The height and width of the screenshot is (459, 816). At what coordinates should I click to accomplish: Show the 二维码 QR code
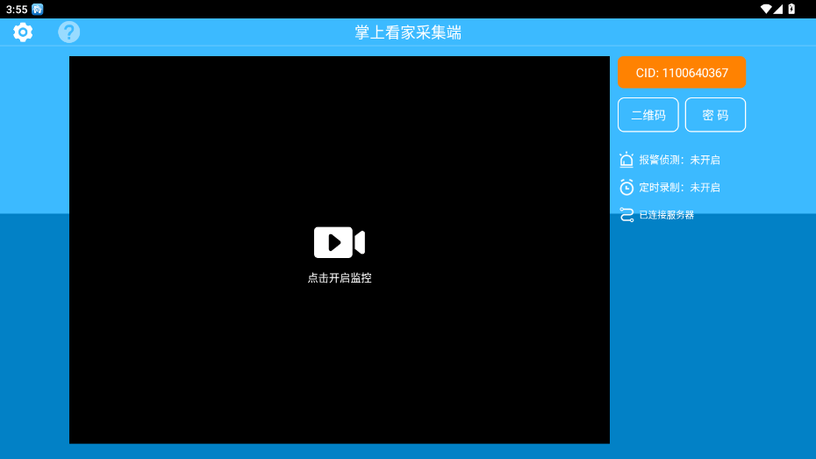coord(648,115)
